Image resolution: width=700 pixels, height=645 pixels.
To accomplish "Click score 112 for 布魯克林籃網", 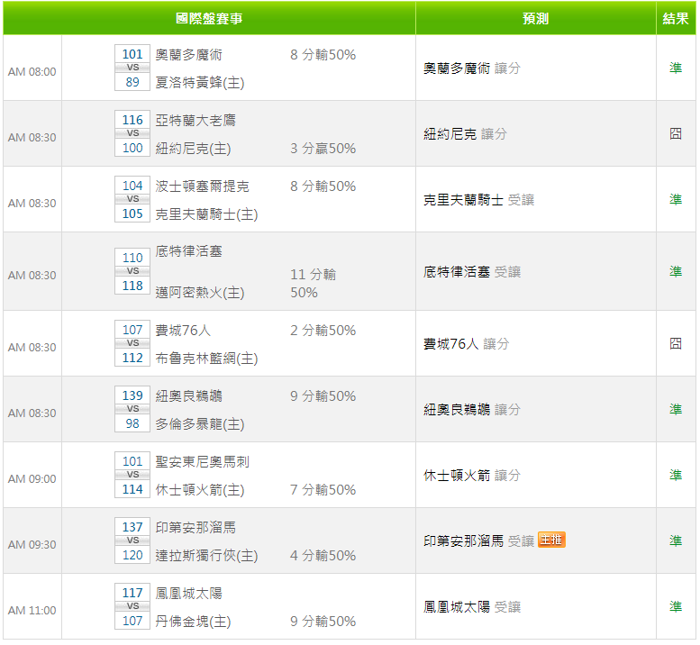I will coord(132,358).
